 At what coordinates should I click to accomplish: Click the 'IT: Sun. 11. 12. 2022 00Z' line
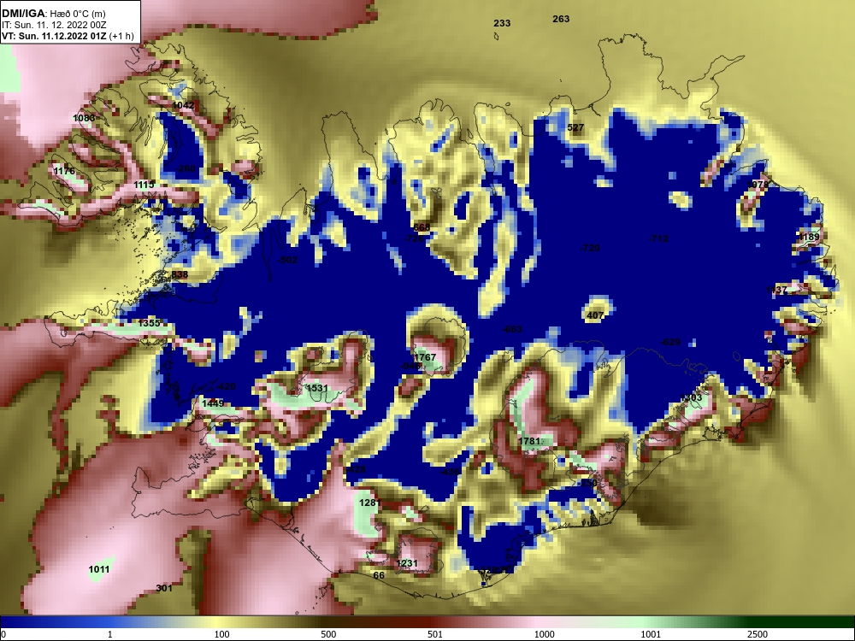(53, 25)
